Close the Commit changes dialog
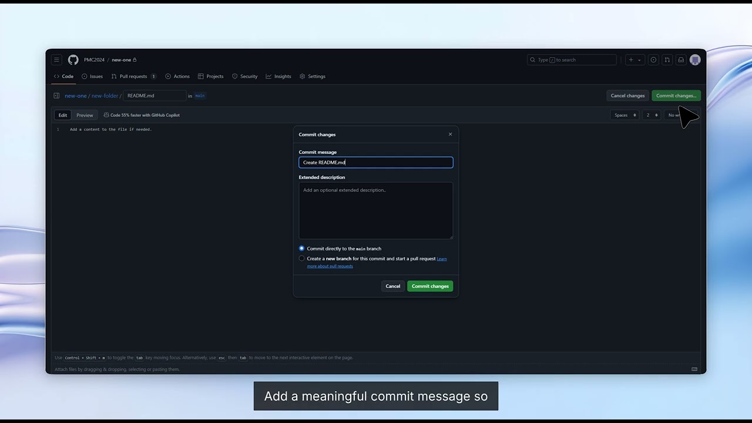The width and height of the screenshot is (752, 423). [x=451, y=135]
